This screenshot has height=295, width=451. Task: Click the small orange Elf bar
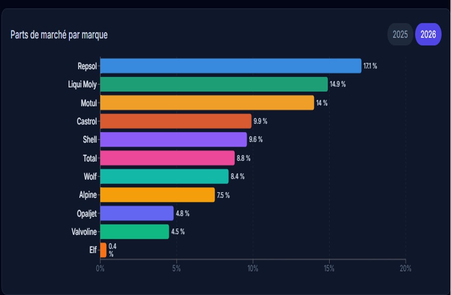(x=103, y=250)
